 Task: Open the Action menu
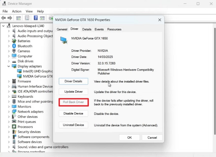point(17,11)
